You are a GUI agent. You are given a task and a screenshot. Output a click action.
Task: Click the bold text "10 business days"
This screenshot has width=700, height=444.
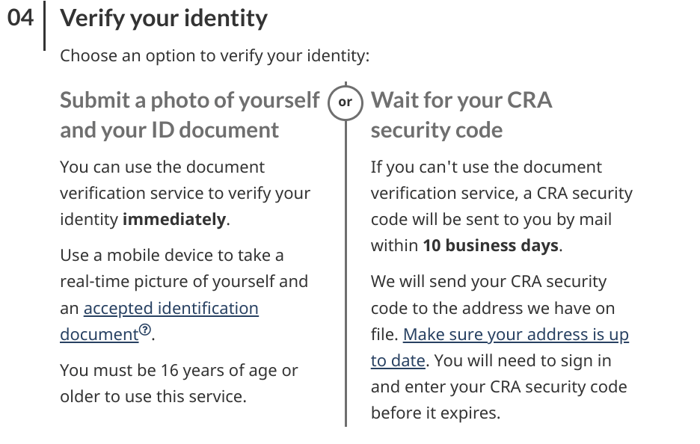[x=491, y=245]
